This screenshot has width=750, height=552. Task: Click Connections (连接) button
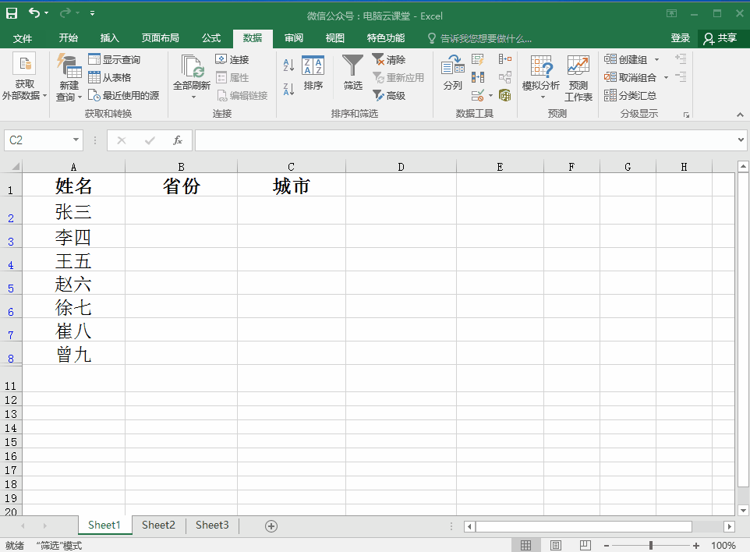click(x=232, y=59)
